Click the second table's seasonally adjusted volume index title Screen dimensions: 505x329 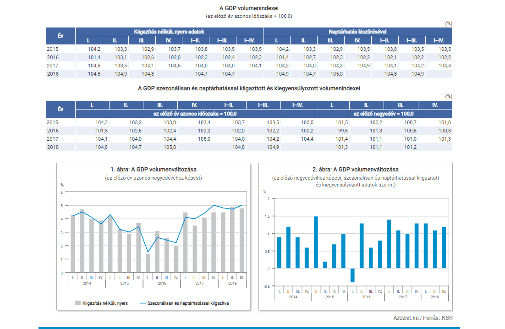249,88
